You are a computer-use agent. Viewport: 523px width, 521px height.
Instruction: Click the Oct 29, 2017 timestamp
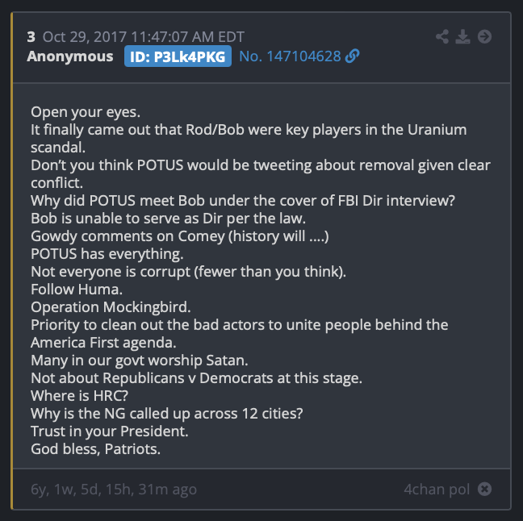(144, 37)
